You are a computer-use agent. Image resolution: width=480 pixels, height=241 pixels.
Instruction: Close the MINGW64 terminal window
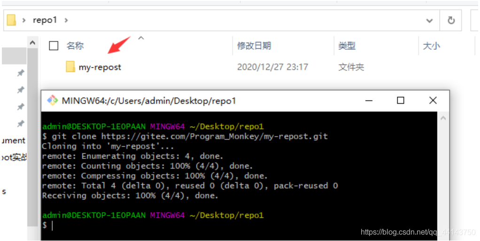tap(433, 101)
